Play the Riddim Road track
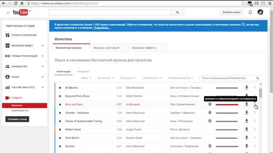 click(60, 130)
